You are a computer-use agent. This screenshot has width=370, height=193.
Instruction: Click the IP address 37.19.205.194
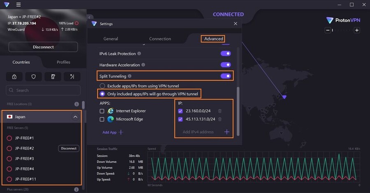(24, 23)
